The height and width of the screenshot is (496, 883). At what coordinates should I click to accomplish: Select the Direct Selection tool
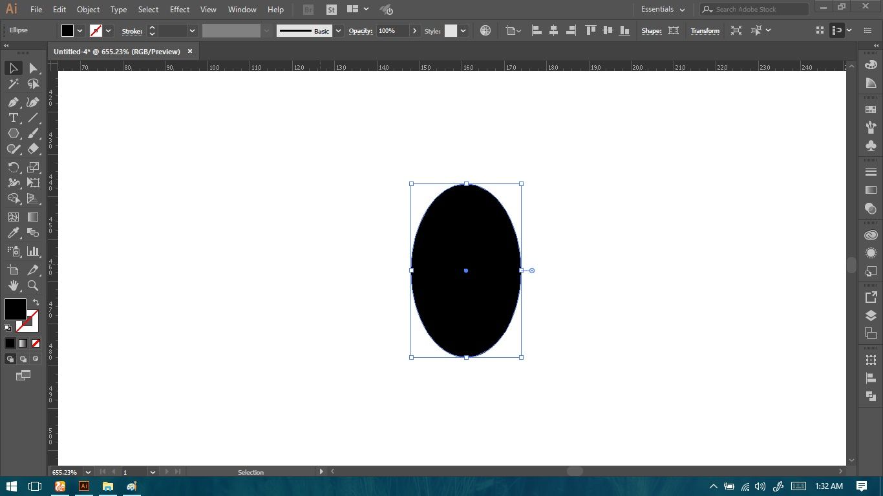tap(33, 68)
